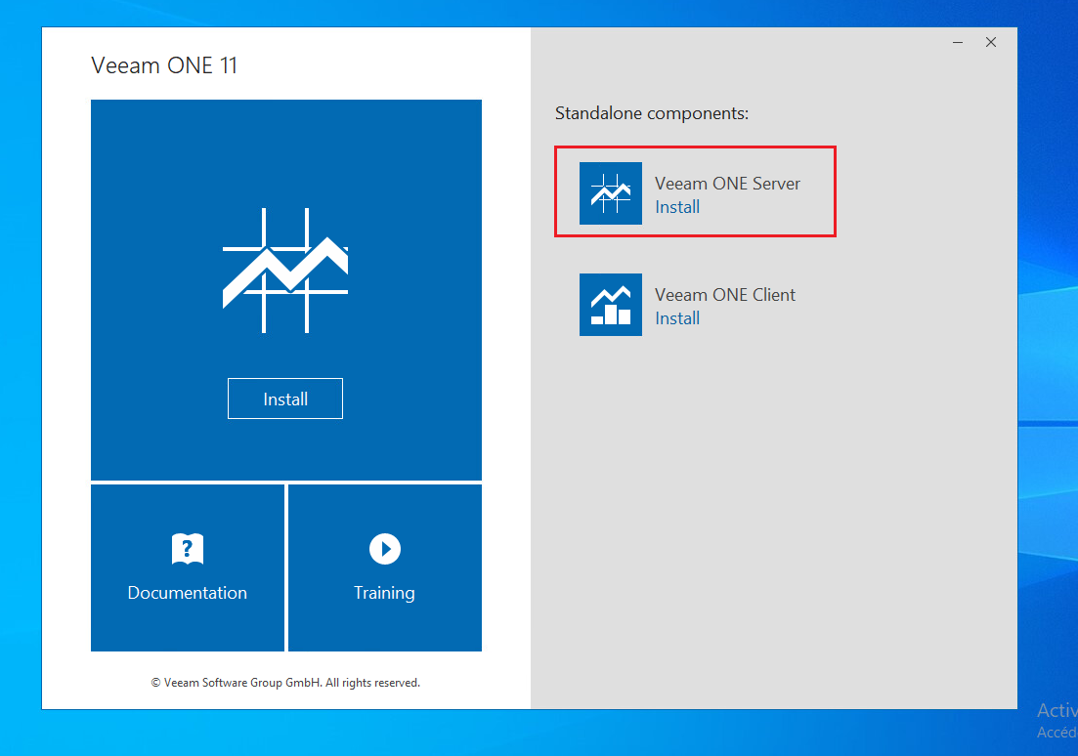Screen dimensions: 1078x756
Task: Click the Veeam ONE Client icon
Action: [611, 305]
